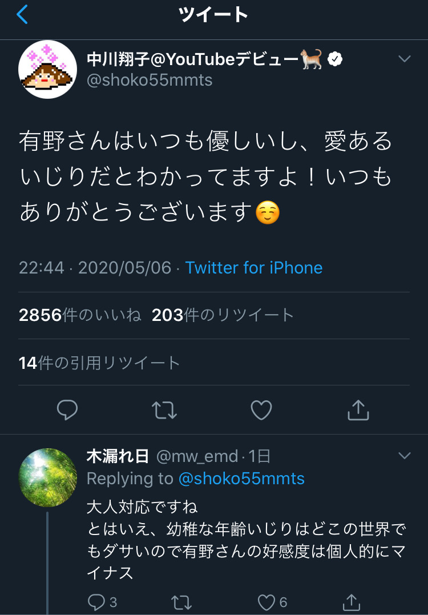Tap the Twitter for iPhone link
Screen dimensions: 428x615
pyautogui.click(x=253, y=268)
